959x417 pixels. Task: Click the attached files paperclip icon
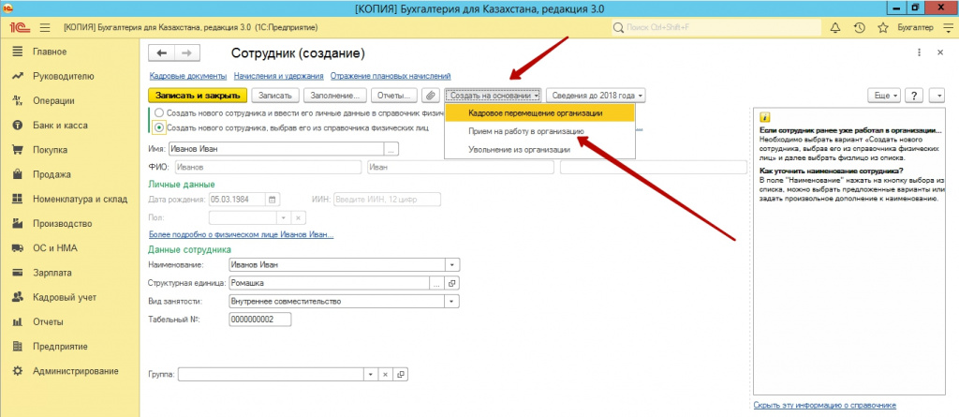(x=431, y=96)
